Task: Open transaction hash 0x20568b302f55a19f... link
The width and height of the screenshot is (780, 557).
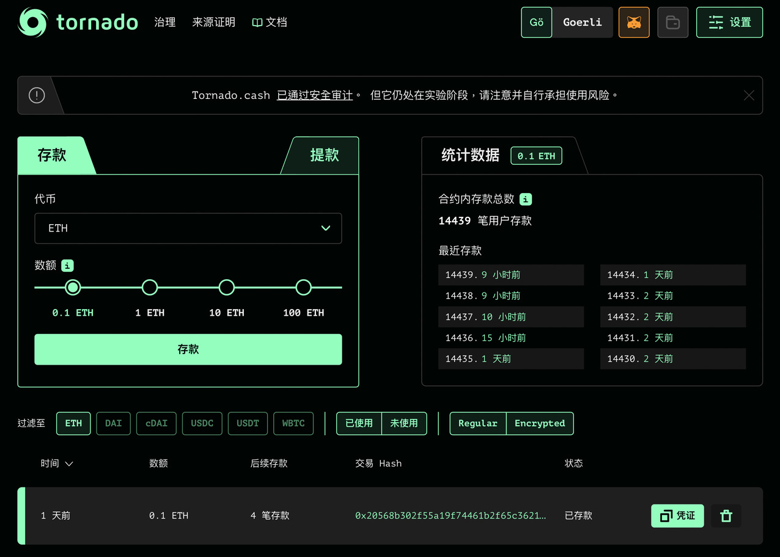Action: 451,516
